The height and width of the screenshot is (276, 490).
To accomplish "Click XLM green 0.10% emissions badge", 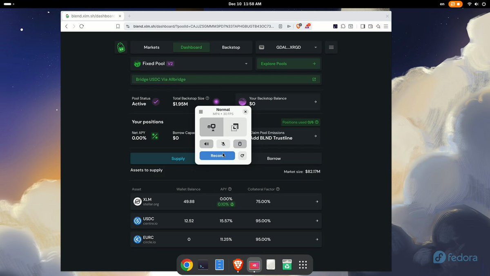I will point(226,204).
